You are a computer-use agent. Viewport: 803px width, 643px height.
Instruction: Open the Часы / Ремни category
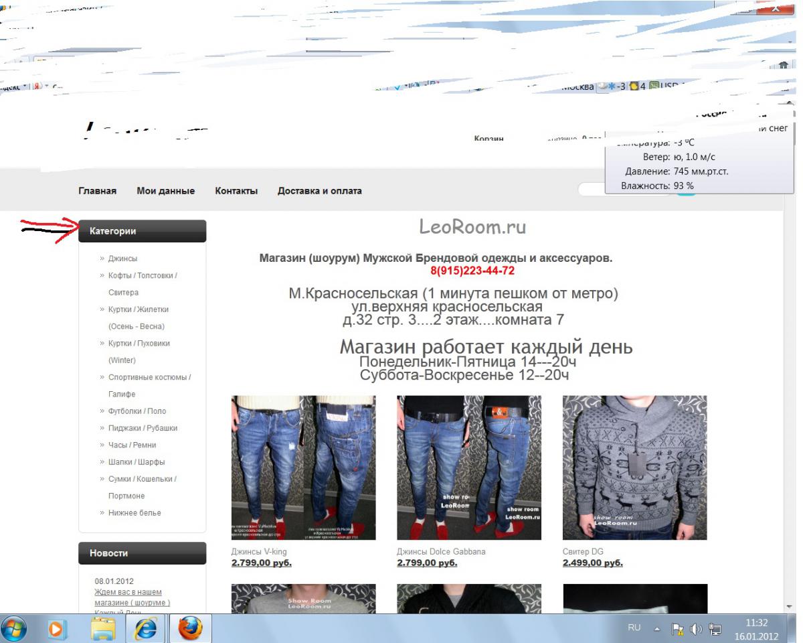(x=132, y=445)
